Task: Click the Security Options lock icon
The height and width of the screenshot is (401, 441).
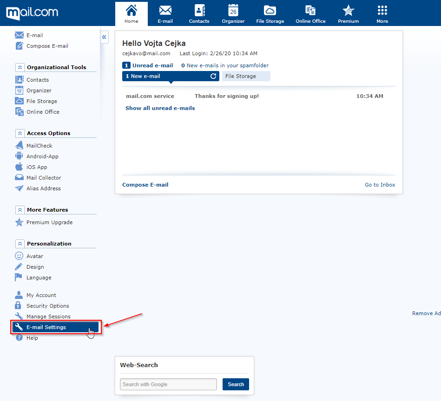Action: pos(18,305)
